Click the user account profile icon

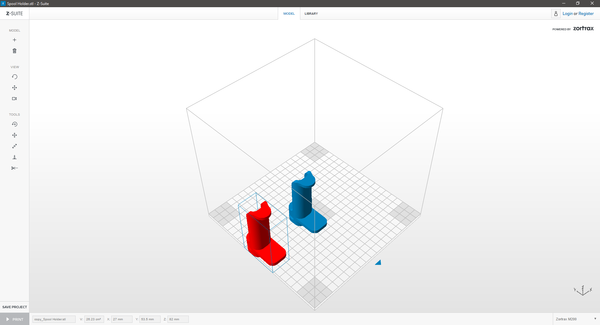point(556,14)
